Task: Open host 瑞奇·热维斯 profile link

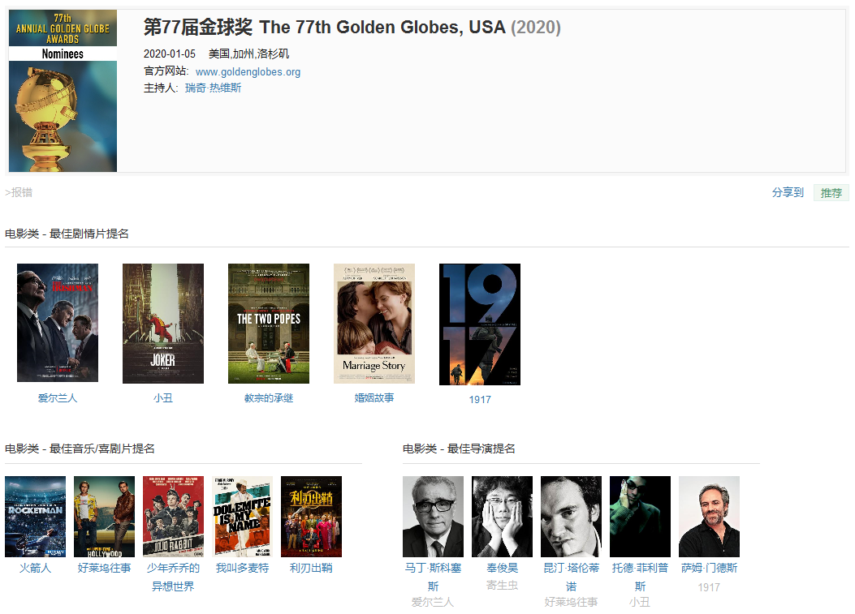Action: pos(214,88)
